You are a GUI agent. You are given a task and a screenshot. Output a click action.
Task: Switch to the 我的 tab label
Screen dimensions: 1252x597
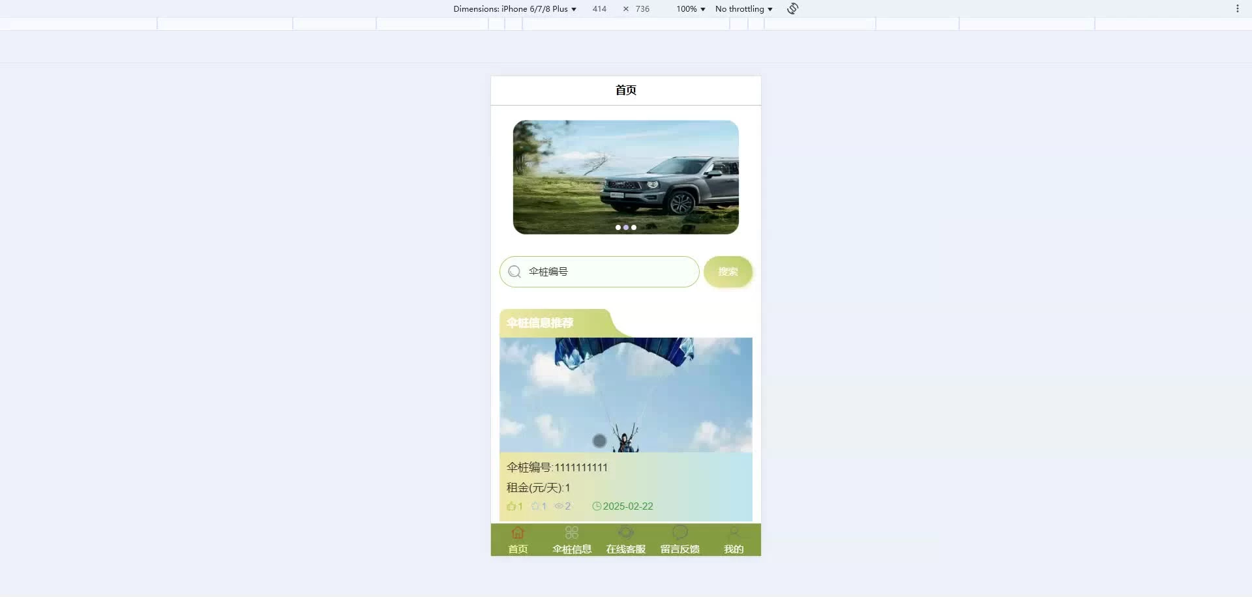point(734,549)
